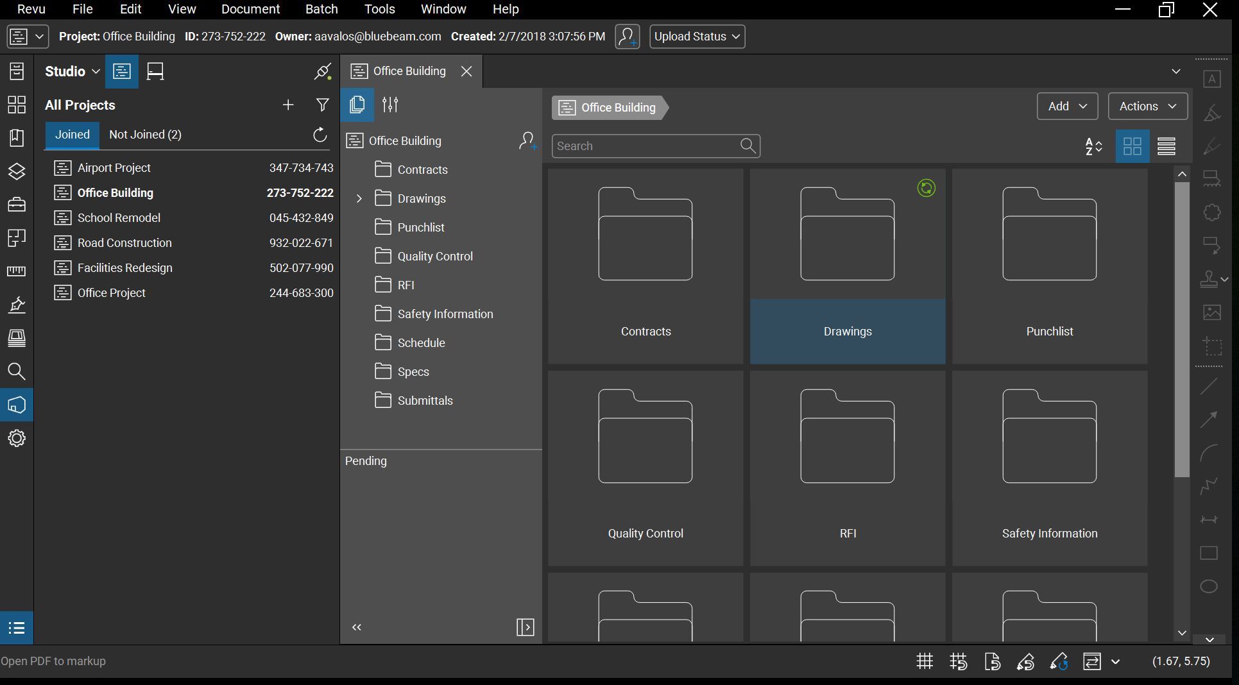Click the invite user icon in header
The image size is (1239, 685).
pos(627,37)
